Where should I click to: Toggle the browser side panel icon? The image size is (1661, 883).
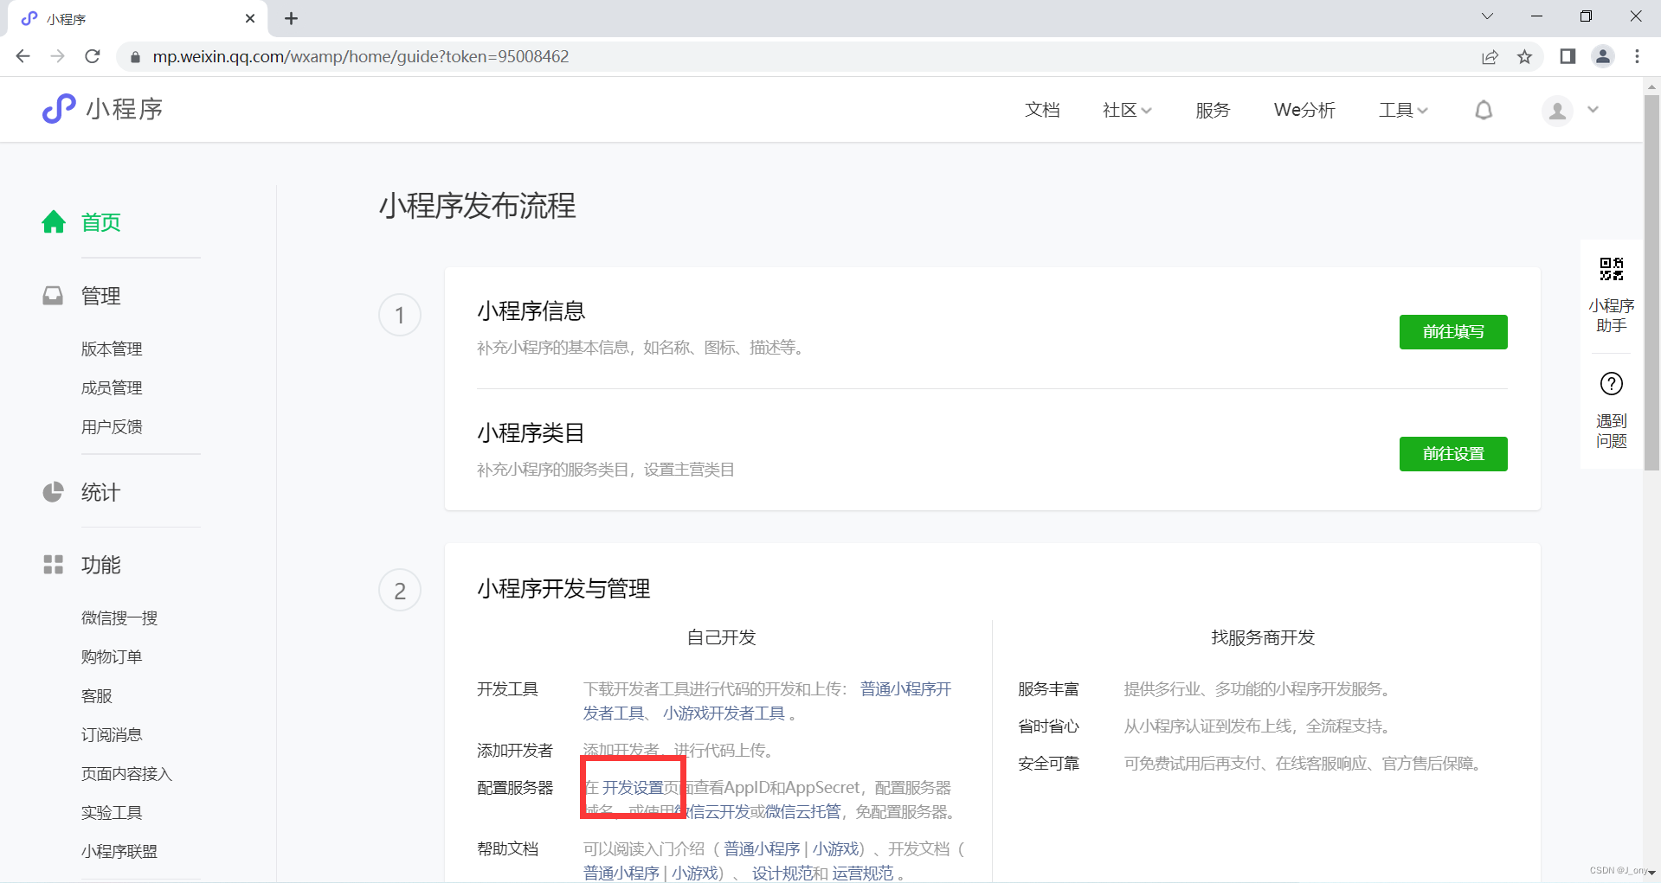point(1568,56)
